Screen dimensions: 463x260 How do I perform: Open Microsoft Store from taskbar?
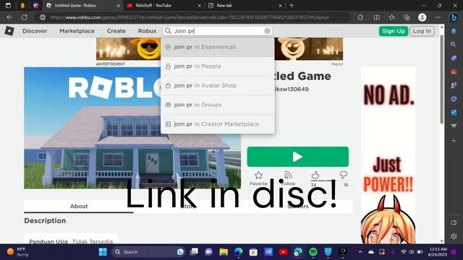253,252
